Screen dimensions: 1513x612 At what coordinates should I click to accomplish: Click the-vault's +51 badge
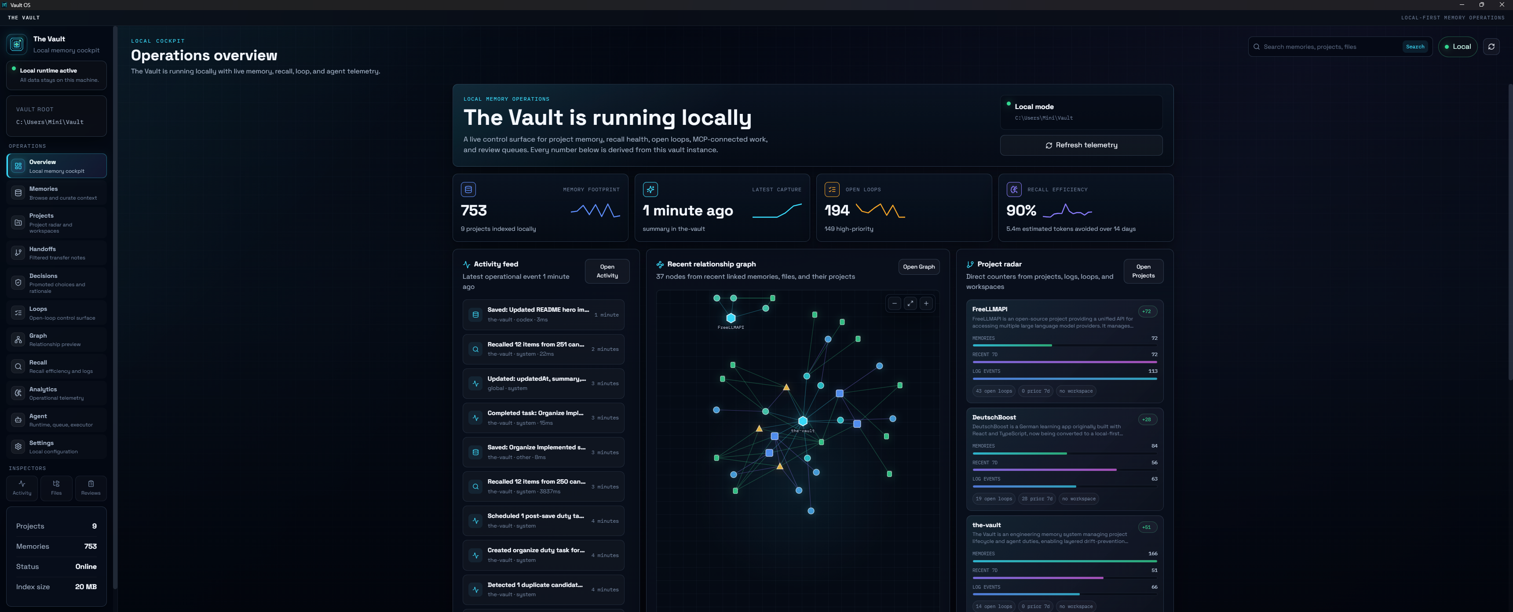coord(1147,528)
